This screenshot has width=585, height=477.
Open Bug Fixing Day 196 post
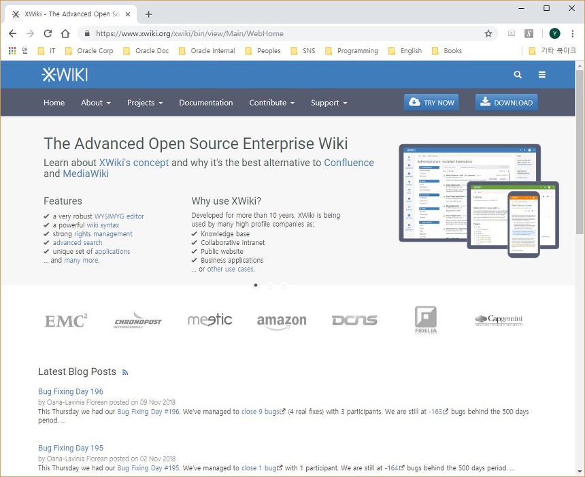pyautogui.click(x=71, y=391)
